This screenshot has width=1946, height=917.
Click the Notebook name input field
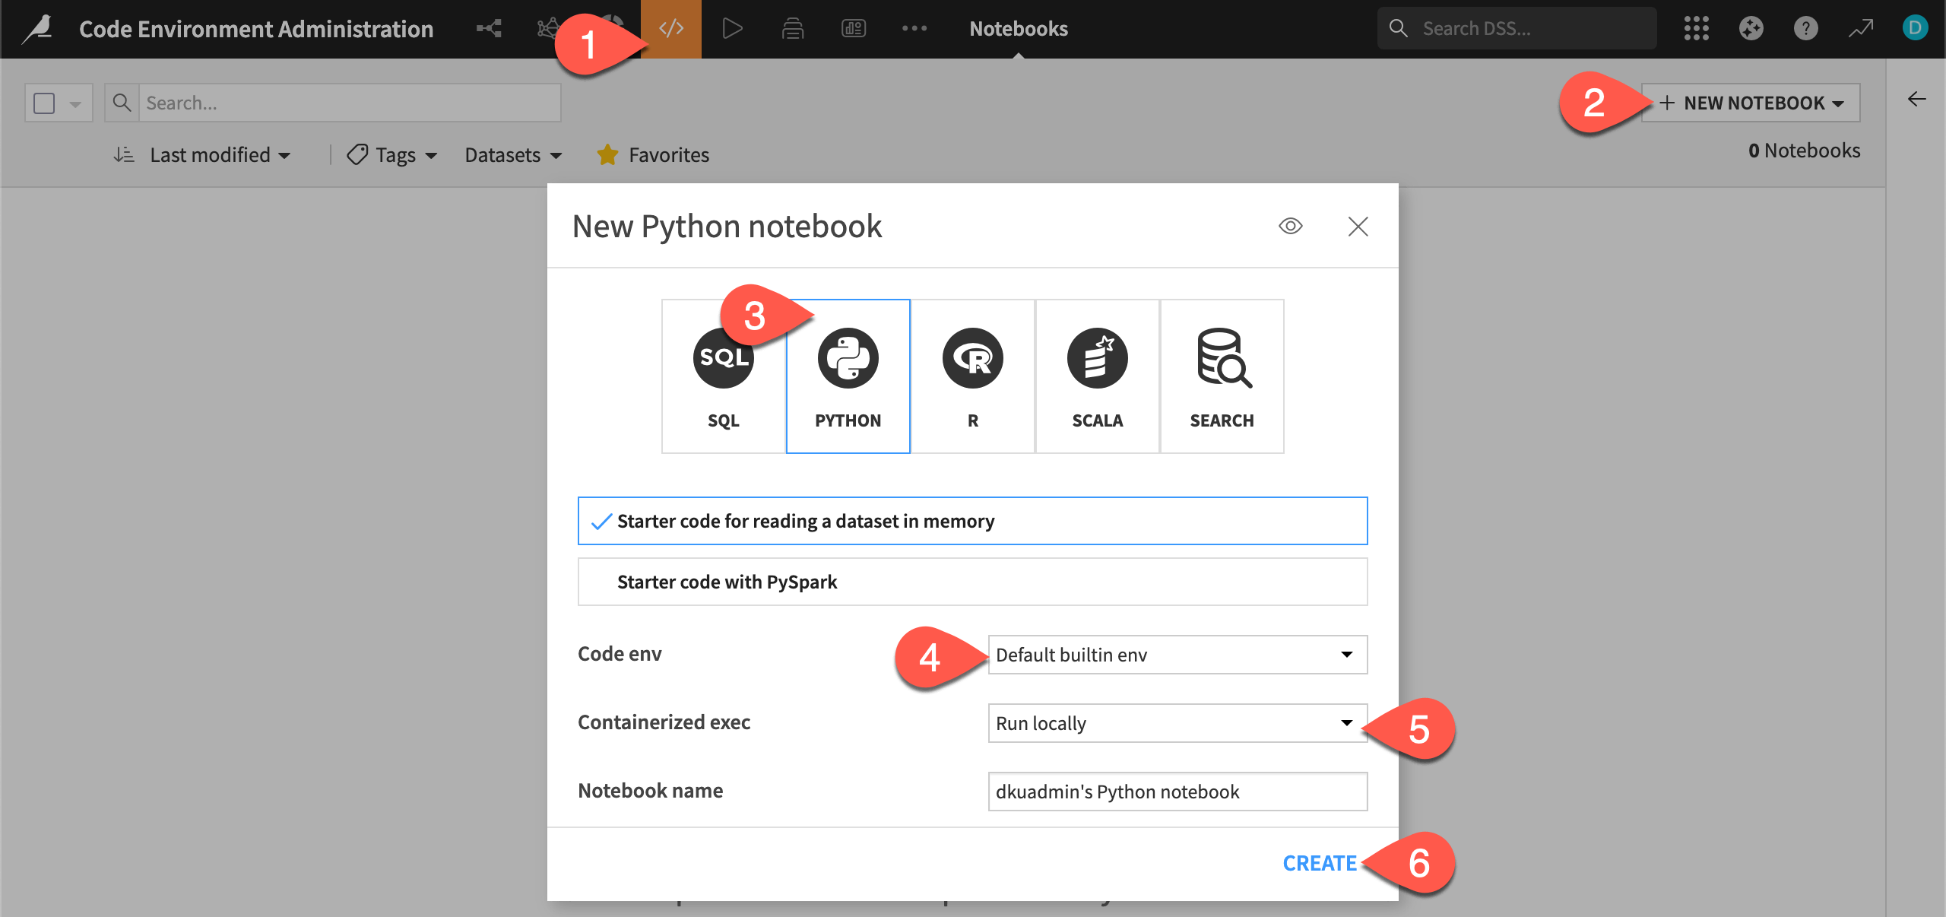click(1177, 792)
